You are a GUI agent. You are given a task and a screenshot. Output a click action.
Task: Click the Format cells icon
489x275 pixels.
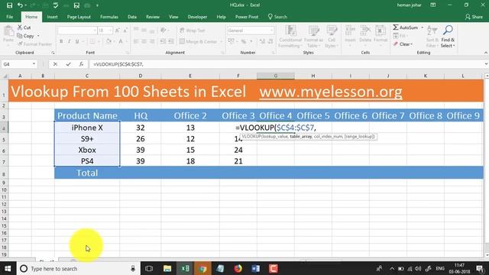(381, 31)
